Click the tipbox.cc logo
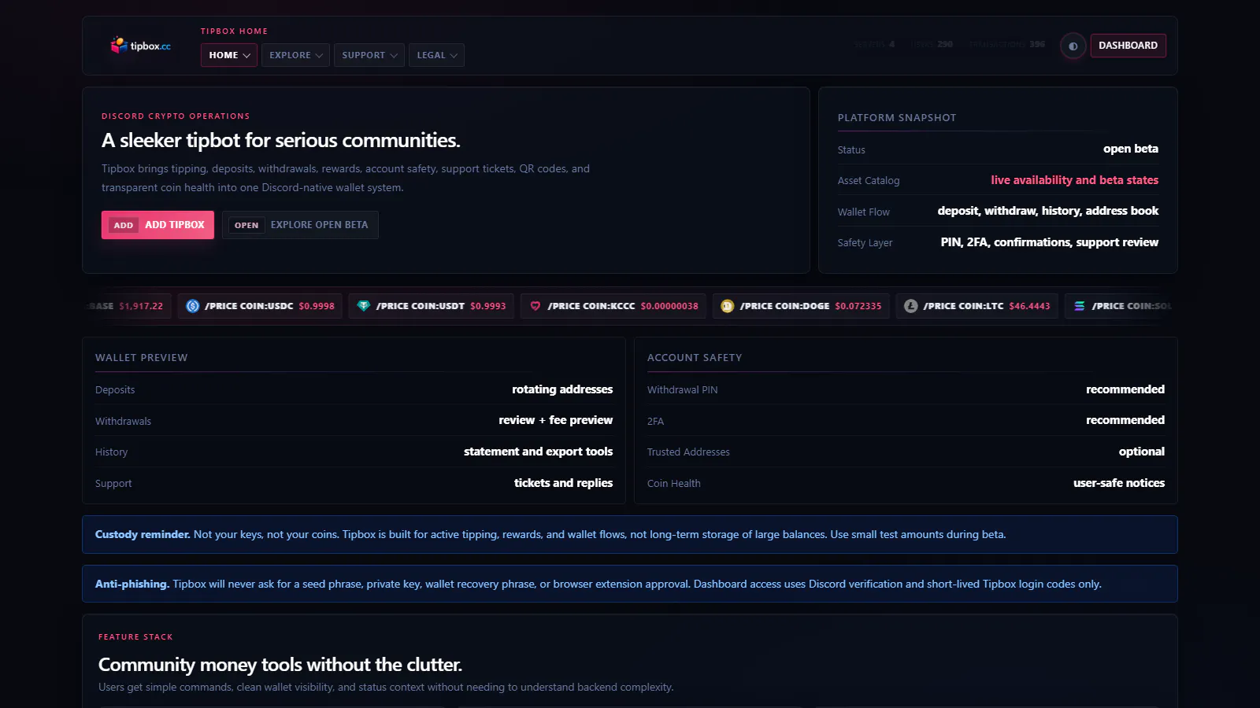Image resolution: width=1260 pixels, height=708 pixels. [141, 46]
